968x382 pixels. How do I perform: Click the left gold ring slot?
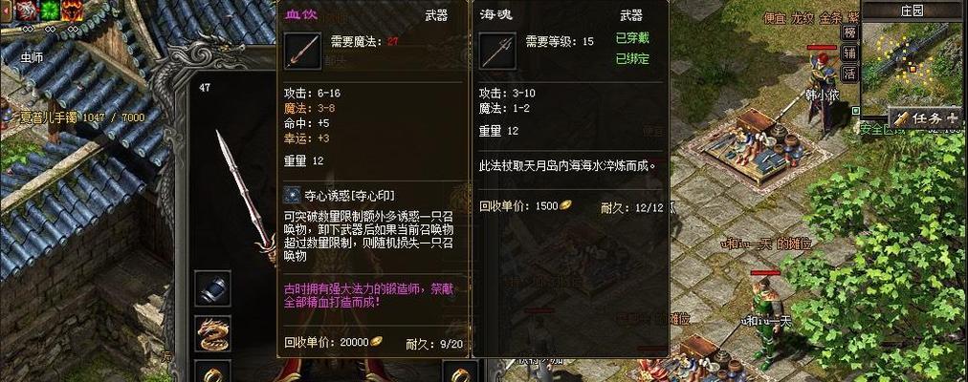point(213,372)
